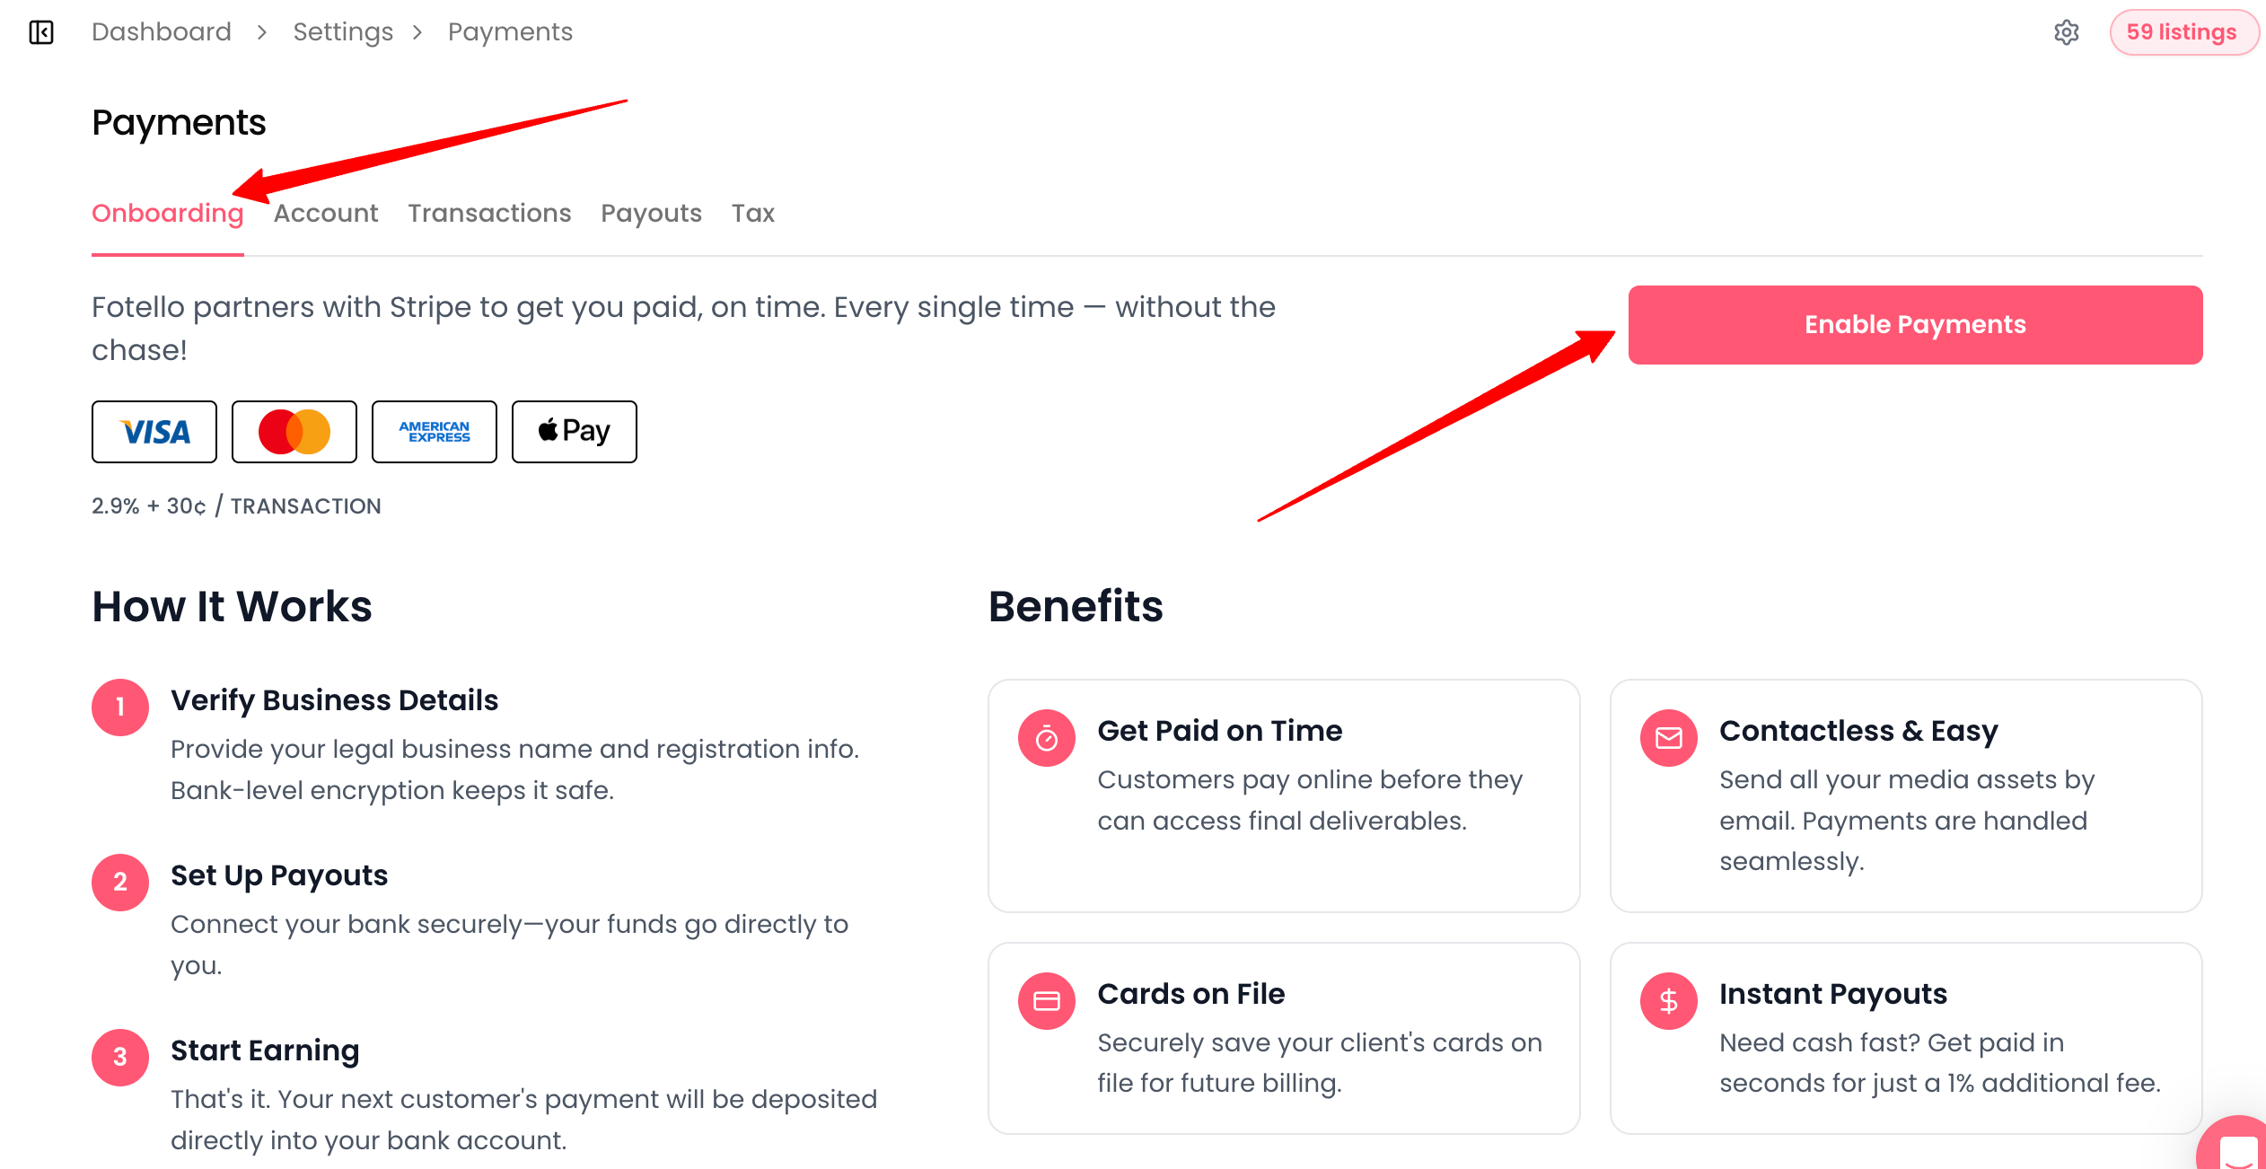Select the Payouts tab
This screenshot has height=1169, width=2266.
point(651,213)
